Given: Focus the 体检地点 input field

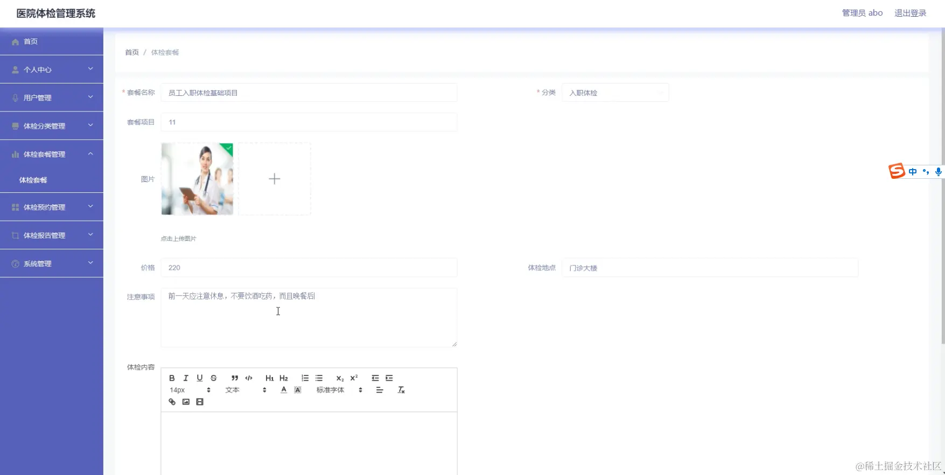Looking at the screenshot, I should tap(710, 268).
